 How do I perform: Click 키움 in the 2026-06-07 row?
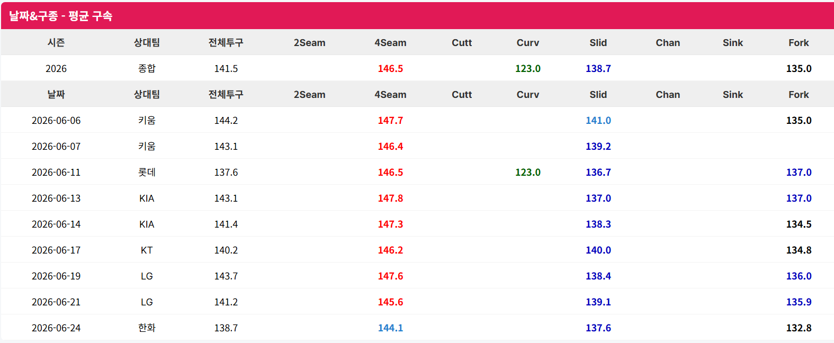tap(147, 146)
